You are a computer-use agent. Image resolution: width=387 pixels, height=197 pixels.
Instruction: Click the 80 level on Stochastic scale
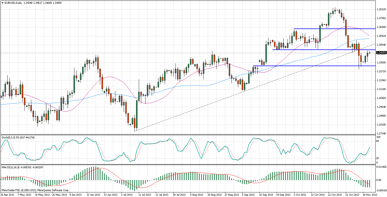[378, 141]
